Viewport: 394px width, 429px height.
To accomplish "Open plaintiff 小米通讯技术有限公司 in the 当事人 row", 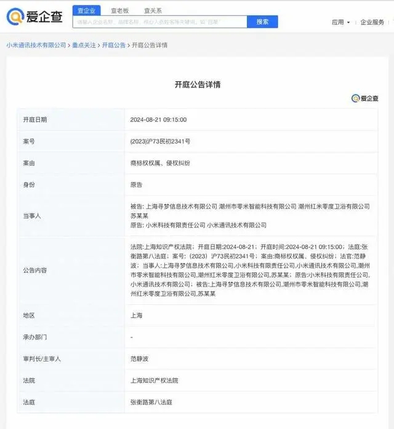I will 237,226.
